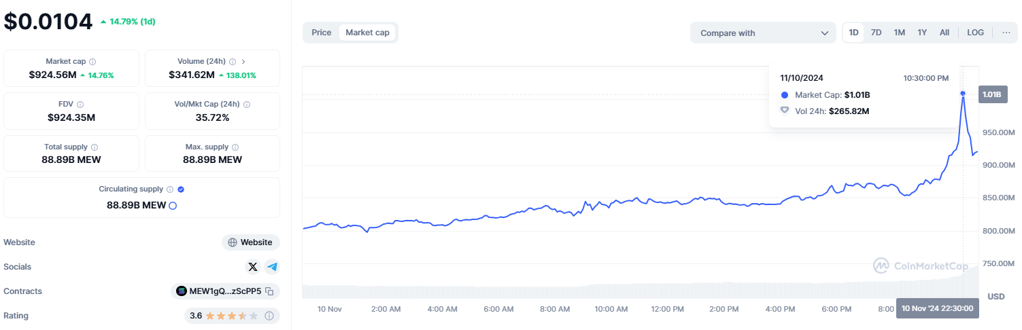Open the Telegram social icon
1022x330 pixels.
click(x=273, y=267)
